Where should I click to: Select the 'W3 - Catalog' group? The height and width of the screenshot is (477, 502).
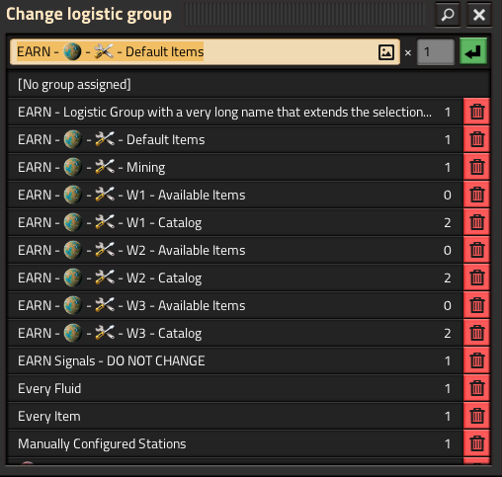click(235, 333)
